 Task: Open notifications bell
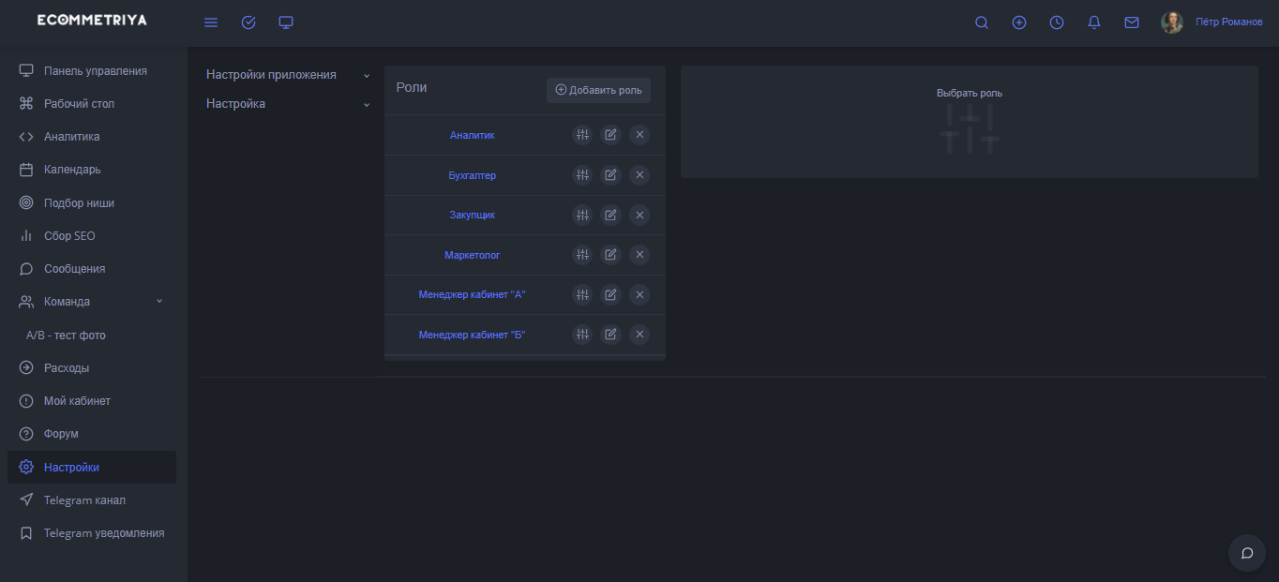click(1094, 22)
